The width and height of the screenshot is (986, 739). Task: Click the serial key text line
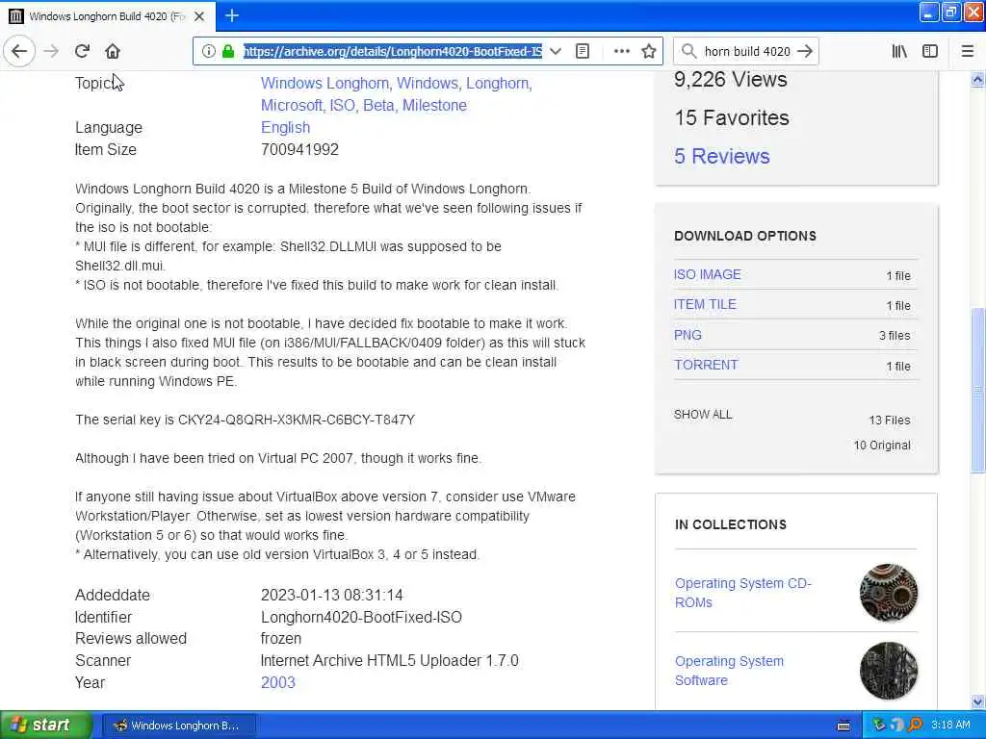246,420
